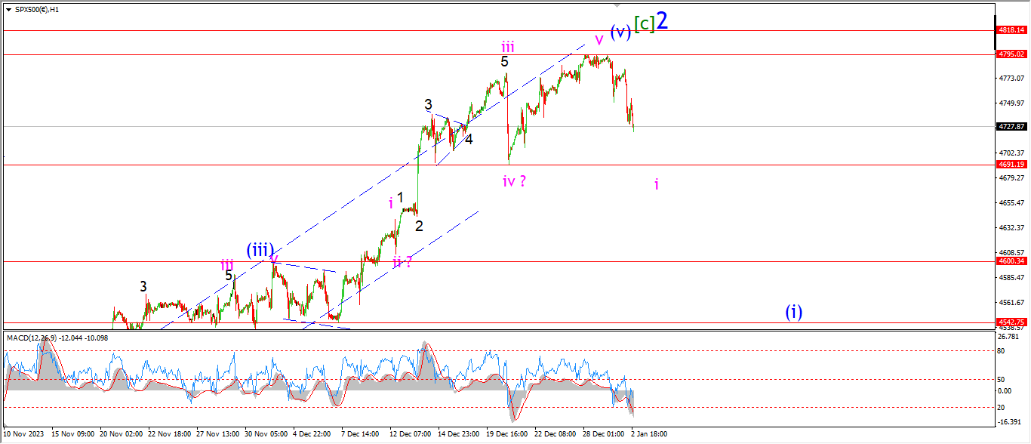The image size is (1031, 444).
Task: Click the MACD(12,26,9) indicator label
Action: pyautogui.click(x=32, y=337)
